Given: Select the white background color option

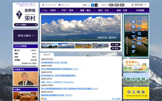Looking at the screenshot, I should (x=89, y=5).
